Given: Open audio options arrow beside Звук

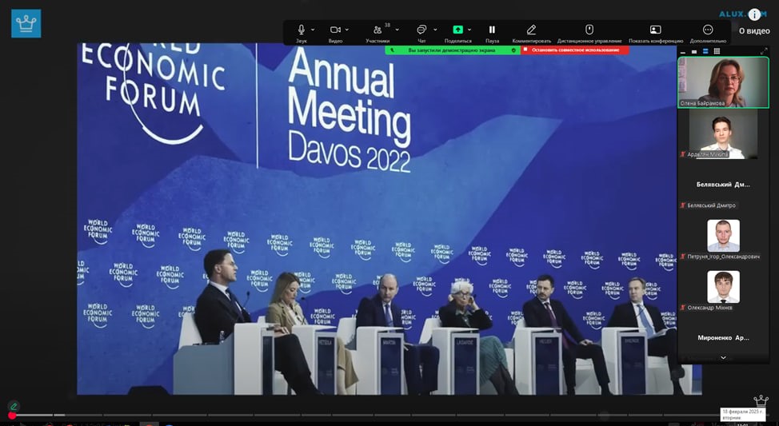Looking at the screenshot, I should [313, 30].
